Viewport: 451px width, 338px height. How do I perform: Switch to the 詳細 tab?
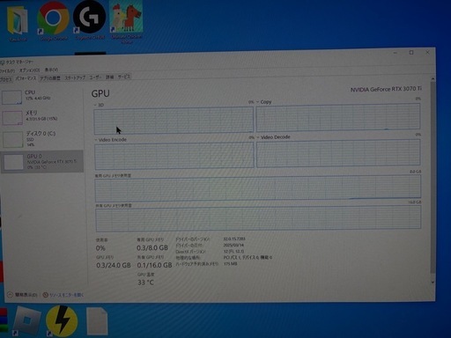click(x=110, y=77)
